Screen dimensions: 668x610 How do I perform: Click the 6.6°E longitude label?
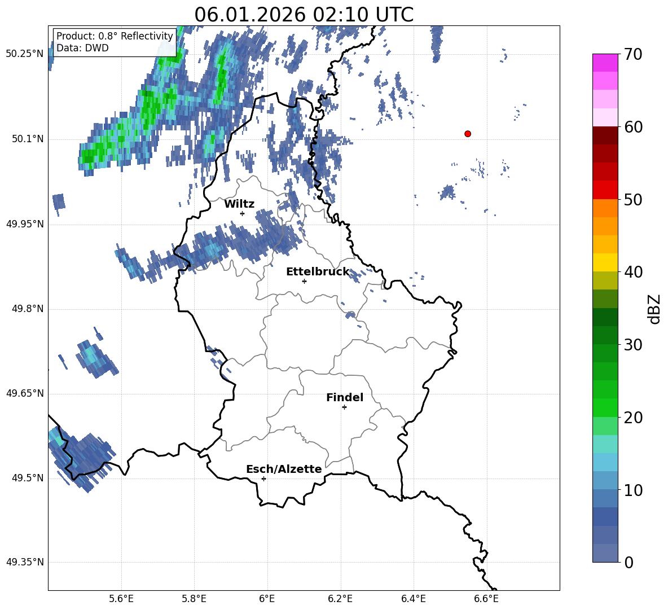coord(486,599)
